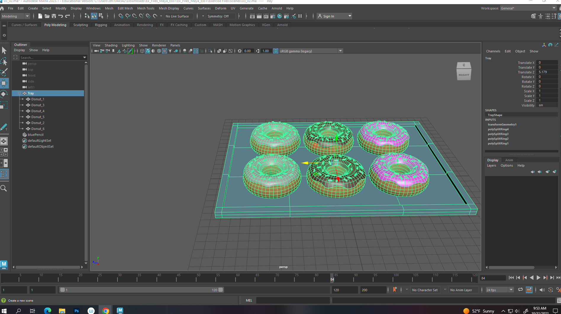
Task: Click the Undo arrow in the status line
Action: pyautogui.click(x=61, y=16)
